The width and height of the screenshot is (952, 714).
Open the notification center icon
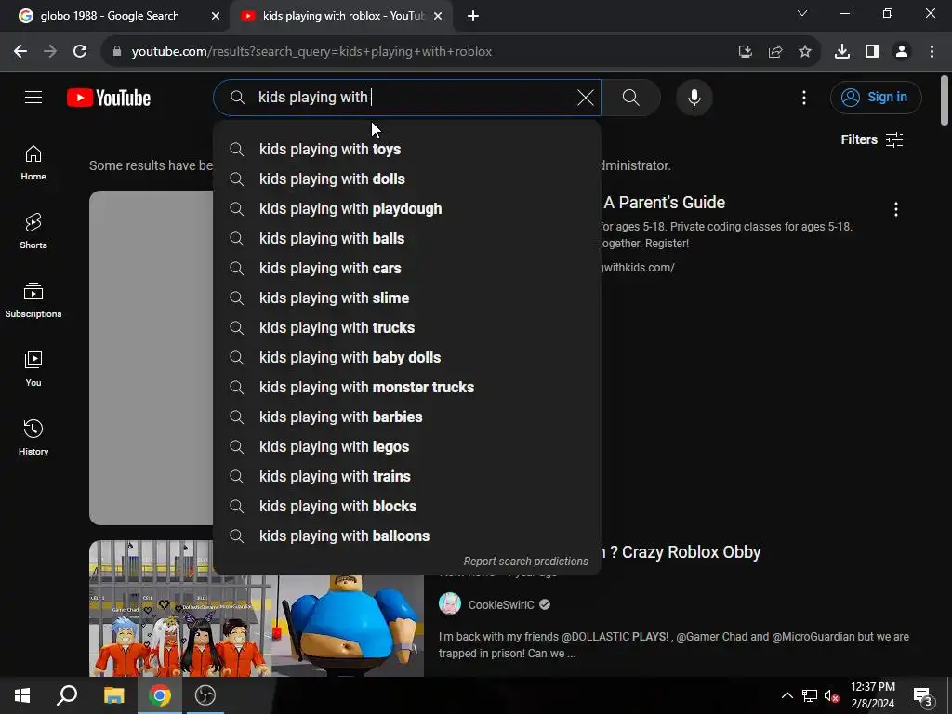(x=922, y=695)
